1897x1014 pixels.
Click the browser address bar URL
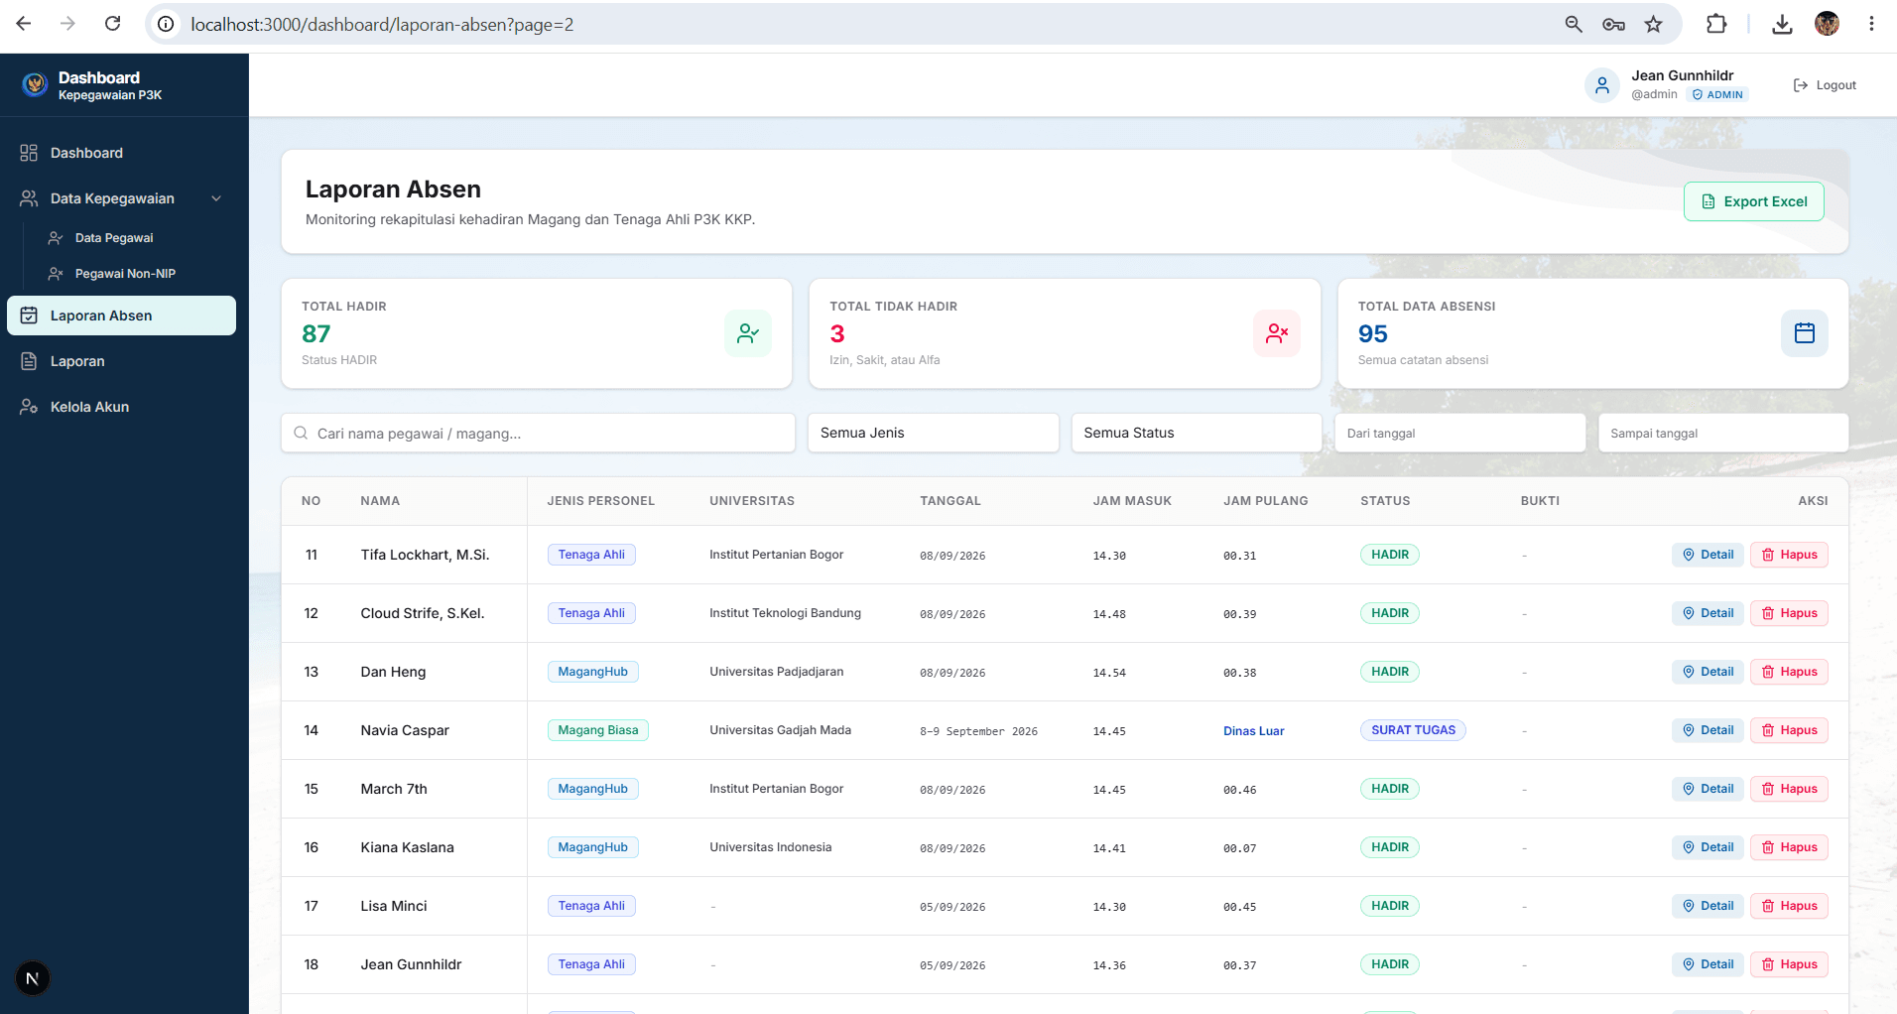point(382,24)
